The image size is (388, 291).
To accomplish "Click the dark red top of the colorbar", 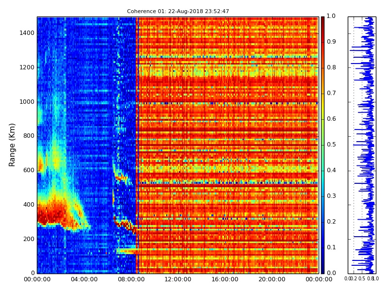I will pos(323,20).
